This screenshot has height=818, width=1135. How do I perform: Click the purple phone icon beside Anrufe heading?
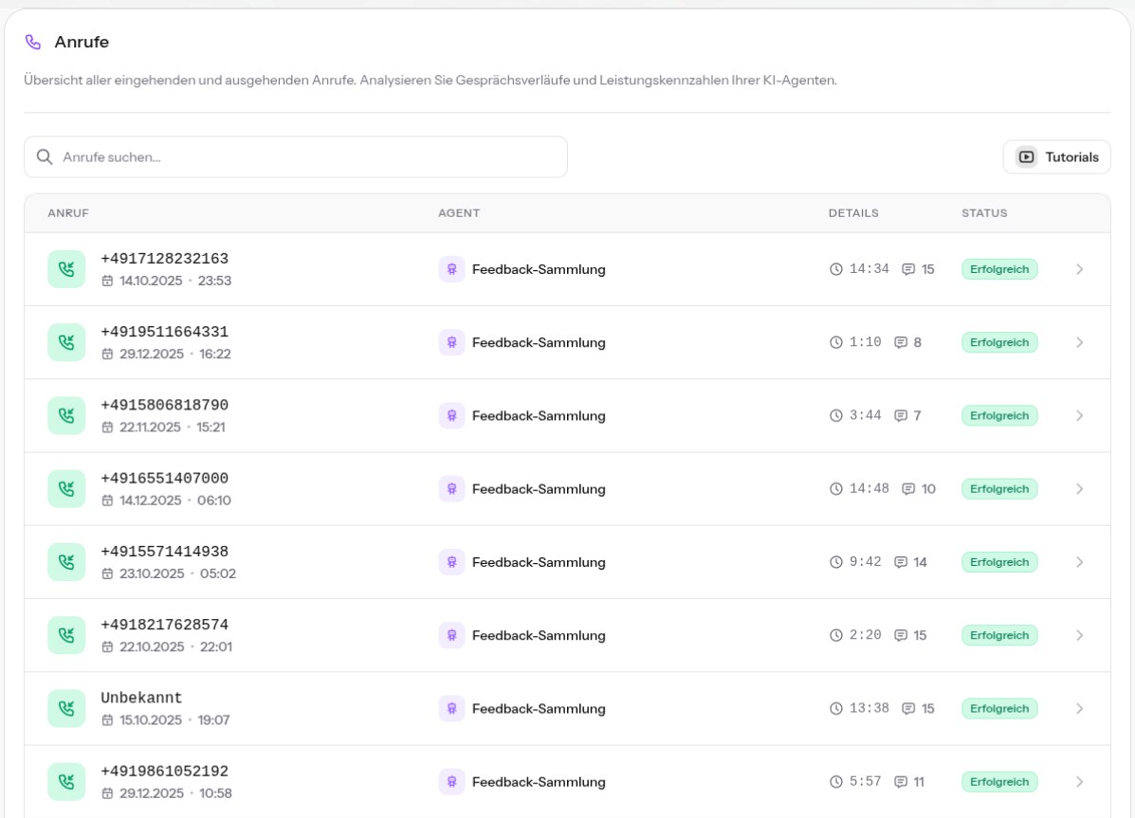click(x=33, y=43)
